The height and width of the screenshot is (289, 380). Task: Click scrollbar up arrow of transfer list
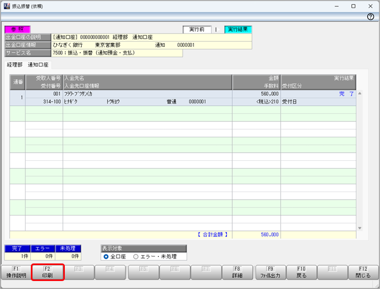[360, 94]
